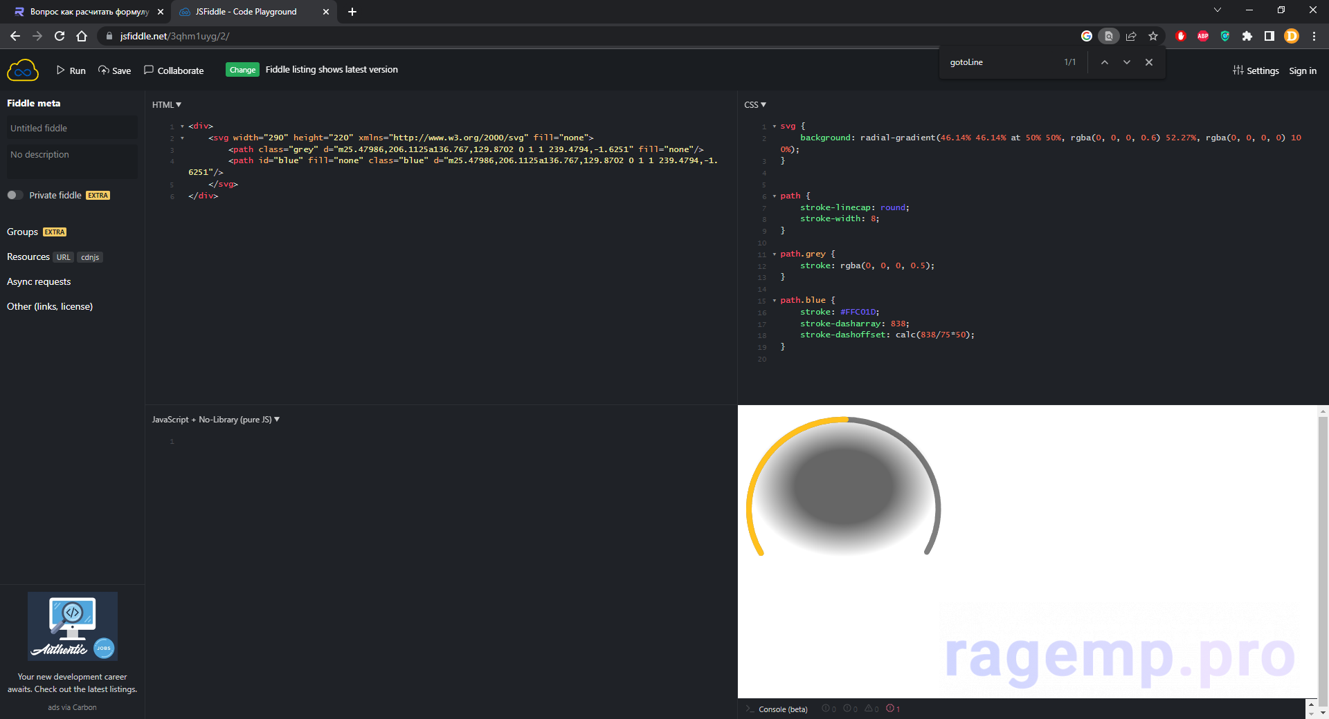Collapse the div fold arrow on HTML line 1
The width and height of the screenshot is (1329, 719).
[x=182, y=127]
